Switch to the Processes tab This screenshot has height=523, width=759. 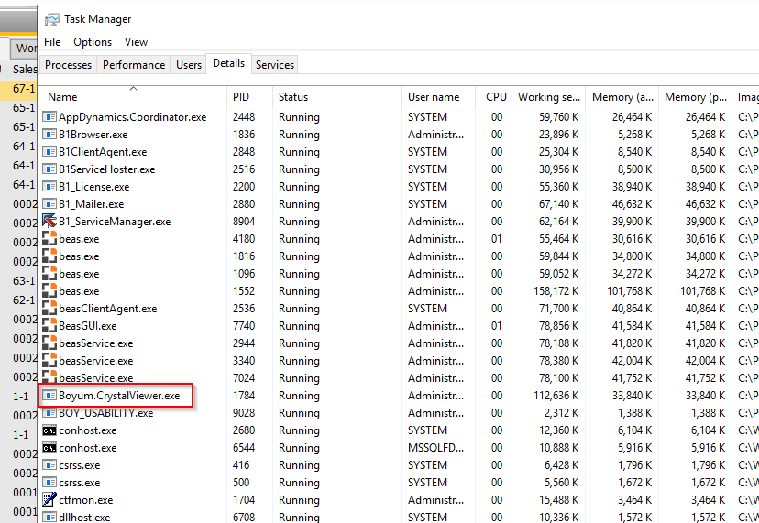[68, 65]
